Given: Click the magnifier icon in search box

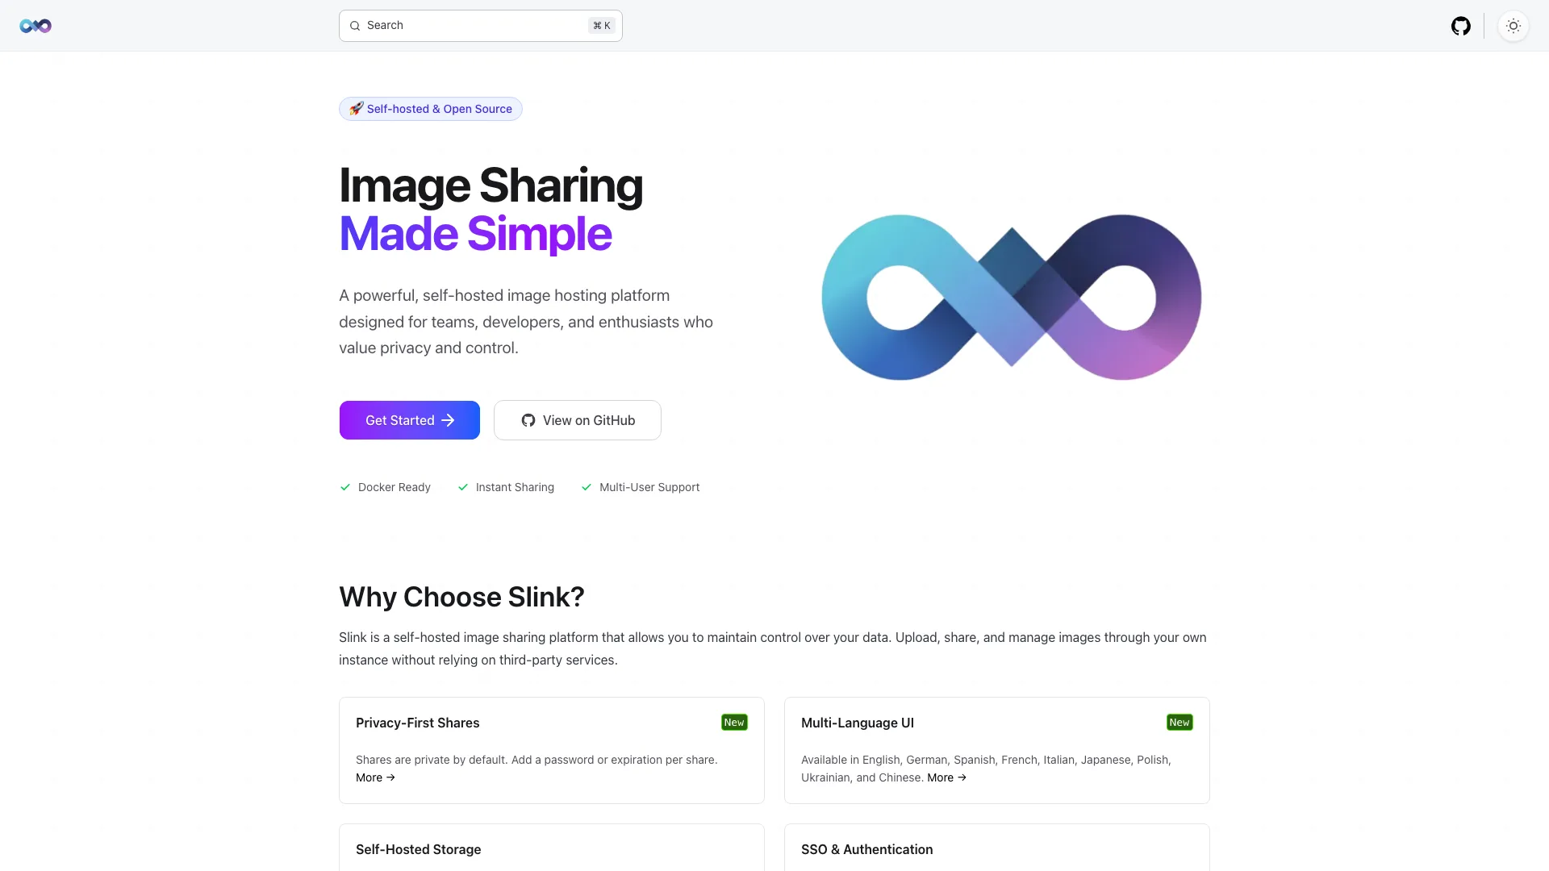Looking at the screenshot, I should click(x=355, y=26).
